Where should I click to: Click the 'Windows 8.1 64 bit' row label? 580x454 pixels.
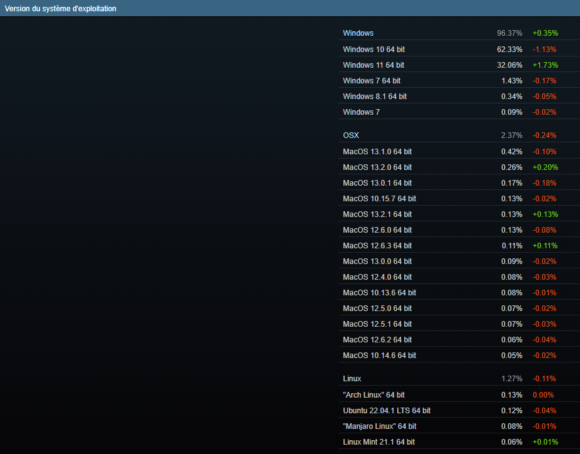pos(375,97)
